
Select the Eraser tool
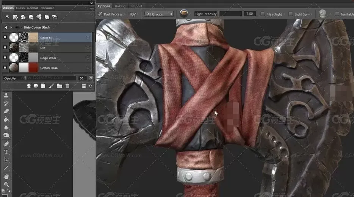(x=6, y=111)
